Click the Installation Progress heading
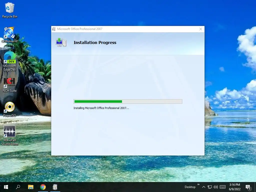 click(x=95, y=42)
